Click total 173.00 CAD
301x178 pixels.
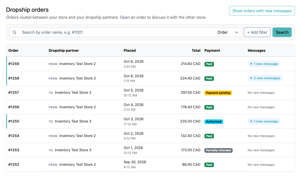tap(191, 150)
